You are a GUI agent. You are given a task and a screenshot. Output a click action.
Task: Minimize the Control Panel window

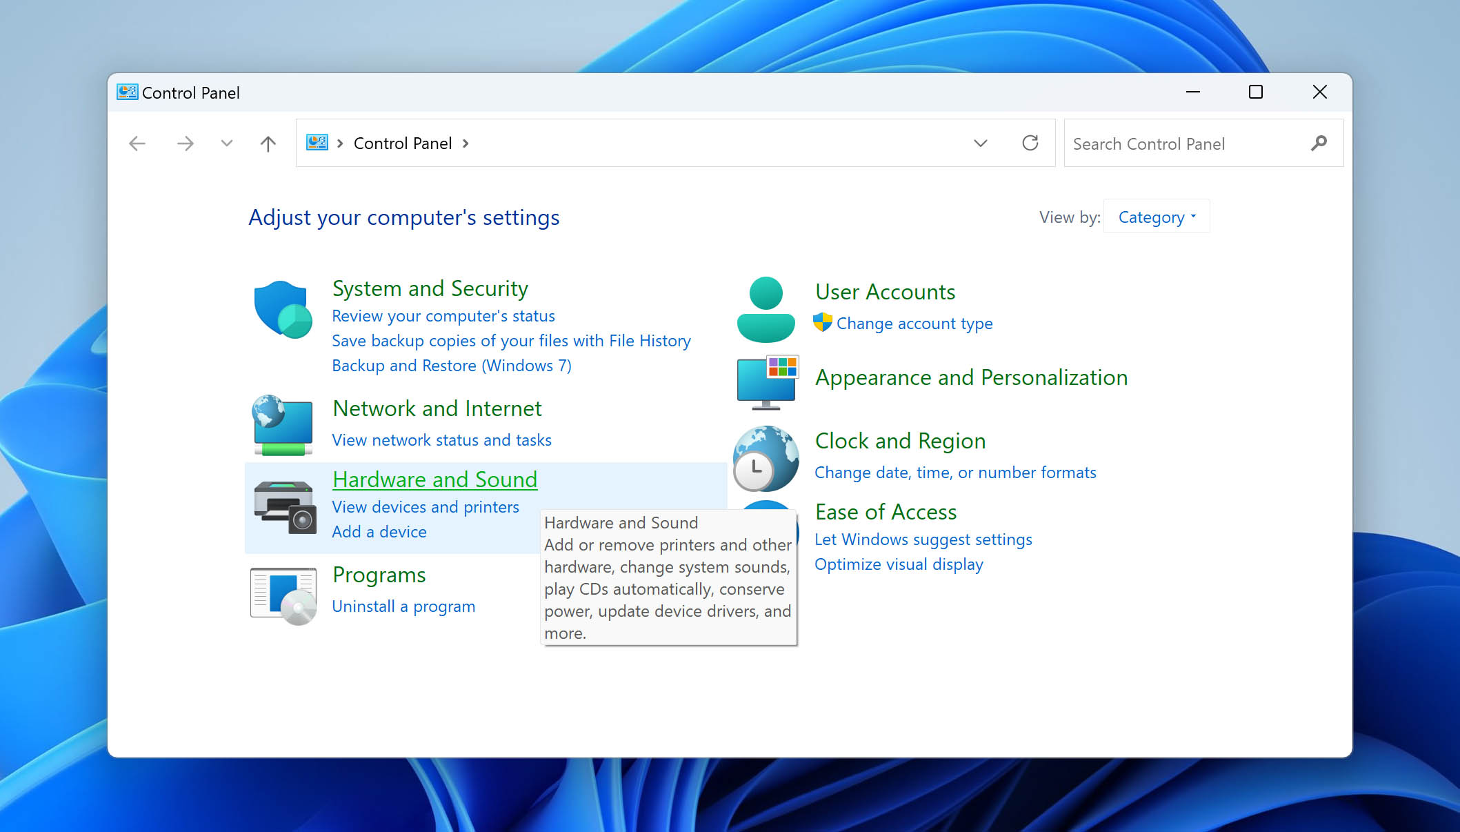tap(1193, 92)
